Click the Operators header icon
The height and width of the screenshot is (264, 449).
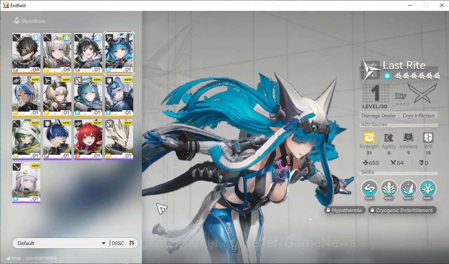(17, 21)
